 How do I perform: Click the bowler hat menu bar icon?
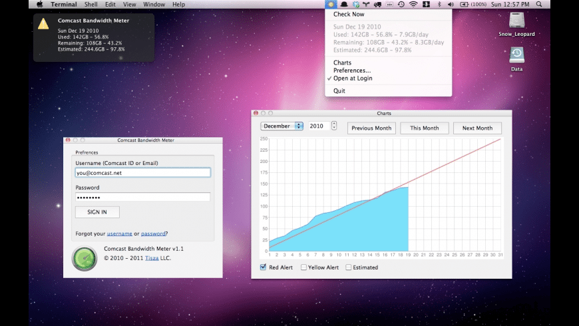click(x=344, y=5)
